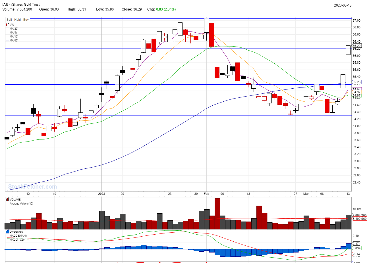Select the Divergence legend entry

coord(14,232)
